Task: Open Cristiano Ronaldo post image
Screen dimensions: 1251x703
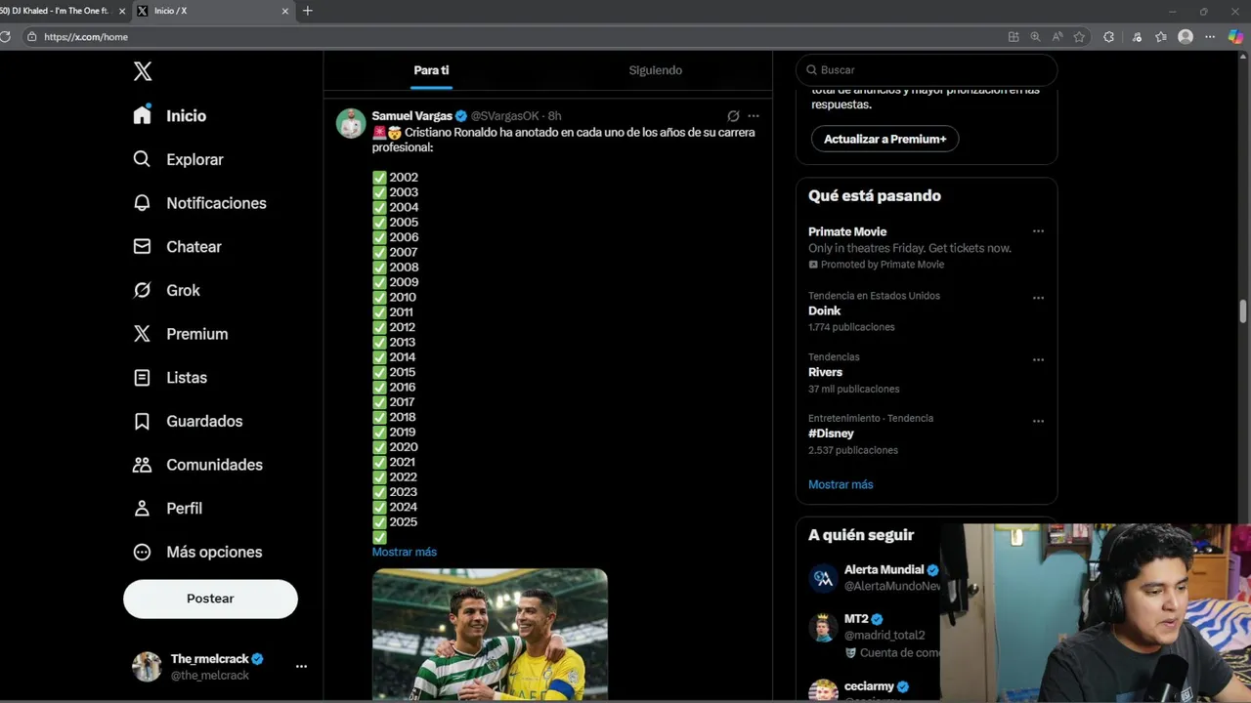Action: coord(490,635)
